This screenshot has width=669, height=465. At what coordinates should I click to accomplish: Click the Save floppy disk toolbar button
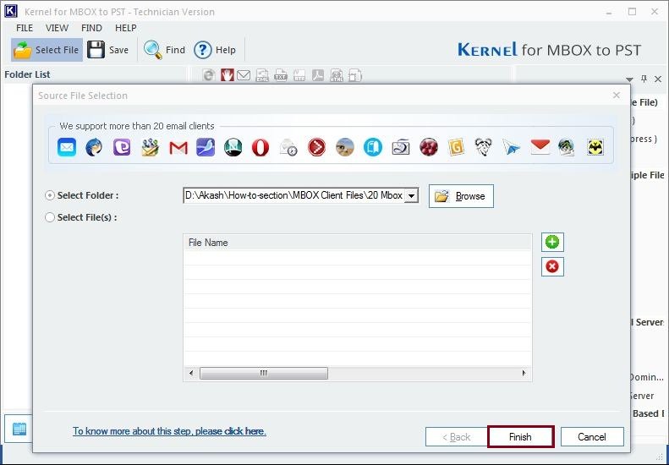point(108,50)
